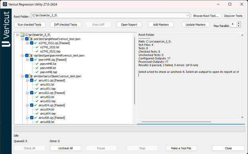This screenshot has height=154, width=248.
Task: Toggle the psevmMill.cpj test checkbox
Action: click(x=32, y=60)
